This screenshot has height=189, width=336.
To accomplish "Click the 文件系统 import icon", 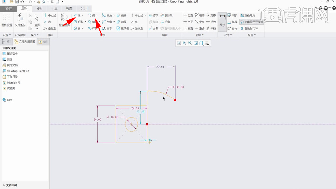I will click(x=20, y=20).
